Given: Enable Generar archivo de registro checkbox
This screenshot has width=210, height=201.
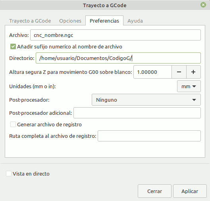Looking at the screenshot, I should (13, 124).
